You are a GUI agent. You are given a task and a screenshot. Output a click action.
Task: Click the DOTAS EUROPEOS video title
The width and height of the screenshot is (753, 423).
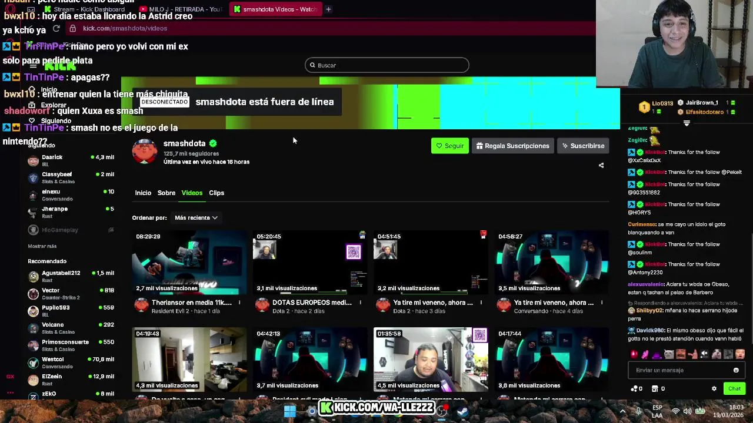pyautogui.click(x=312, y=303)
